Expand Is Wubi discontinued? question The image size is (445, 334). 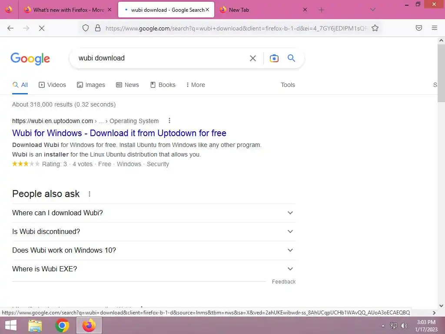(x=154, y=232)
